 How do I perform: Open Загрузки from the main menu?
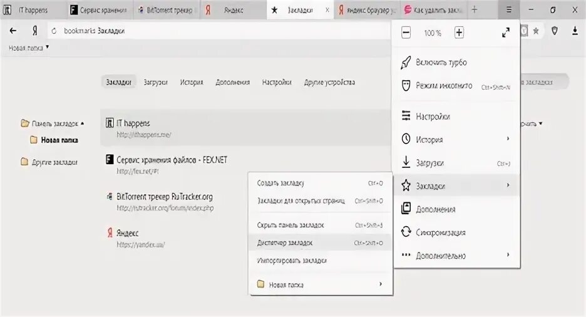tap(456, 163)
